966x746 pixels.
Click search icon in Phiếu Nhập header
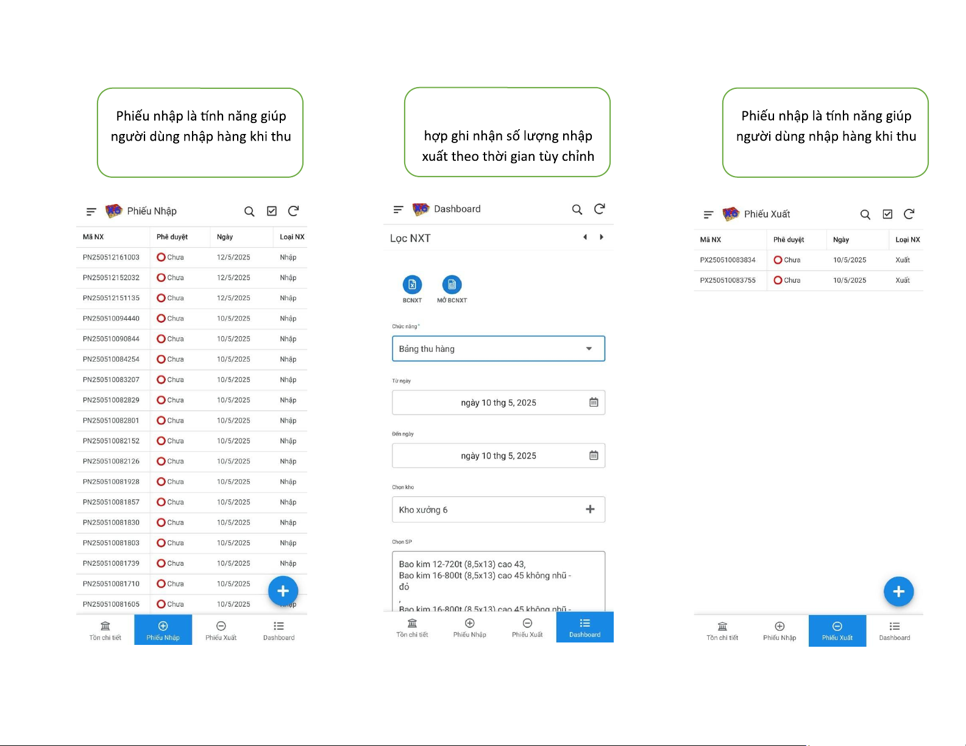tap(249, 211)
